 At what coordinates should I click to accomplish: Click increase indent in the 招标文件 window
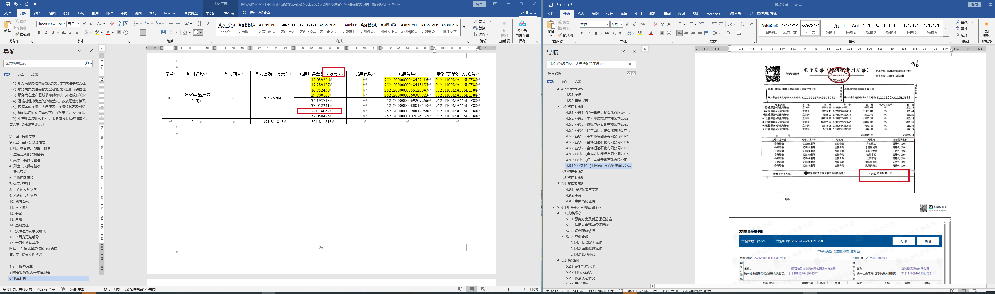coord(178,24)
